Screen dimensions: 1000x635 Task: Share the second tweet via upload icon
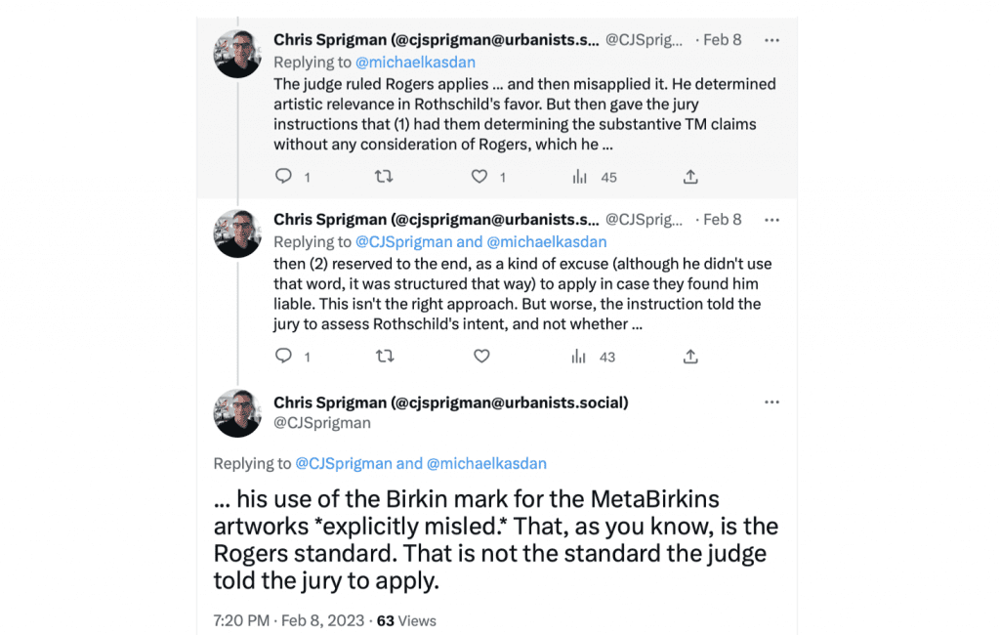[x=690, y=357]
